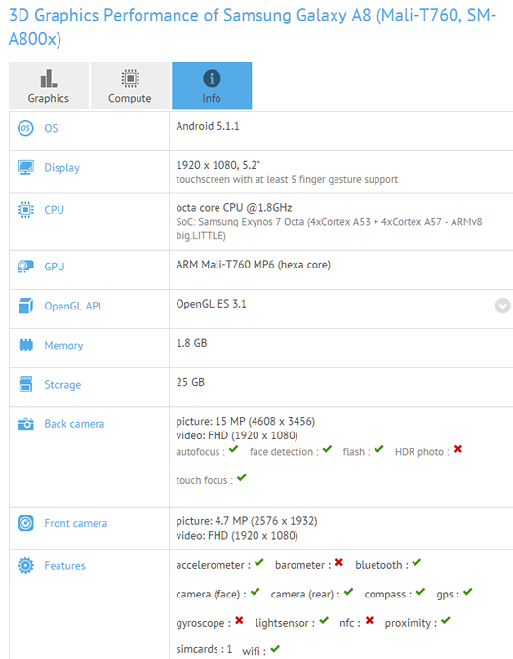Image resolution: width=513 pixels, height=659 pixels.
Task: Click the lightsensor check mark
Action: coord(324,620)
